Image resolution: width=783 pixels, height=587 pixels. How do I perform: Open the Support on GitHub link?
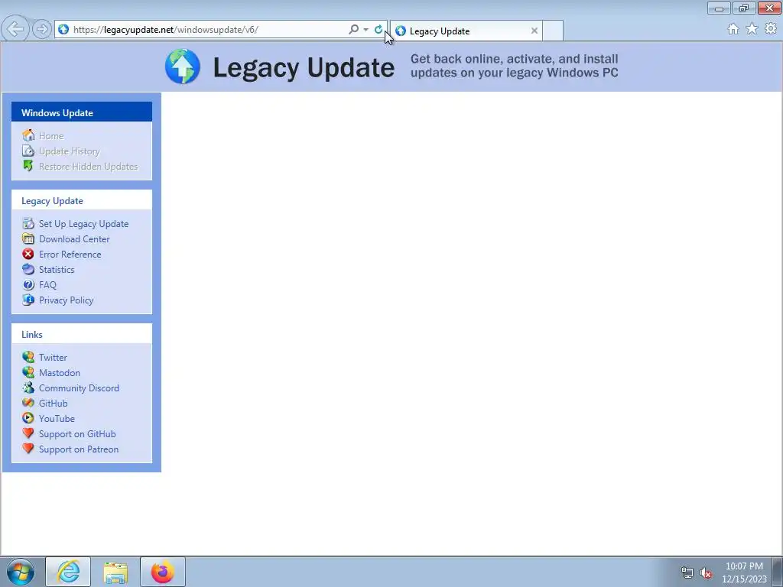click(77, 434)
